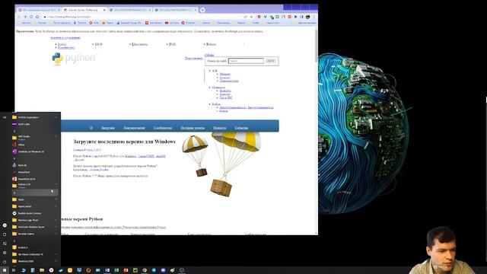
Task: Click the Python logo on the page
Action: click(x=74, y=58)
